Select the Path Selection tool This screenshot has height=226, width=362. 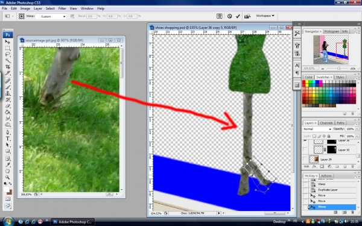click(x=8, y=145)
